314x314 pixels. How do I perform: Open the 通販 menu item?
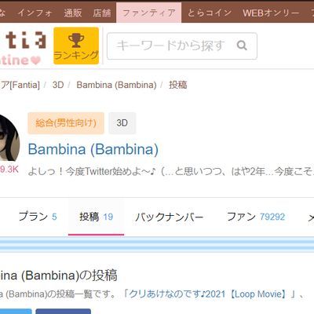(x=73, y=13)
